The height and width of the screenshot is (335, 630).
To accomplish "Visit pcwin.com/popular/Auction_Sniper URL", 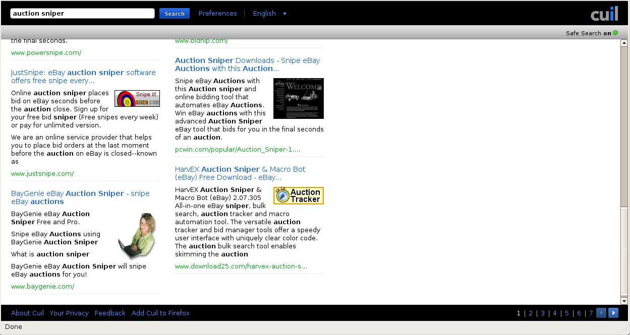I will 238,150.
